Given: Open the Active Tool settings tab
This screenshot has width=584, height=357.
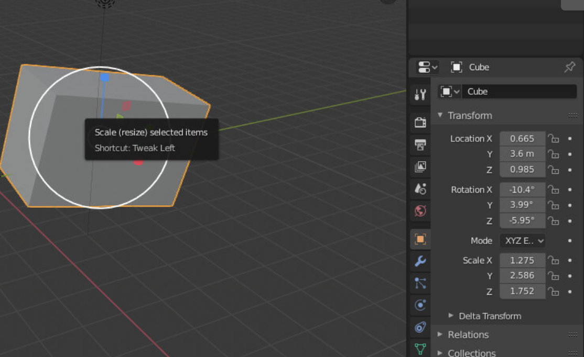Looking at the screenshot, I should 420,94.
